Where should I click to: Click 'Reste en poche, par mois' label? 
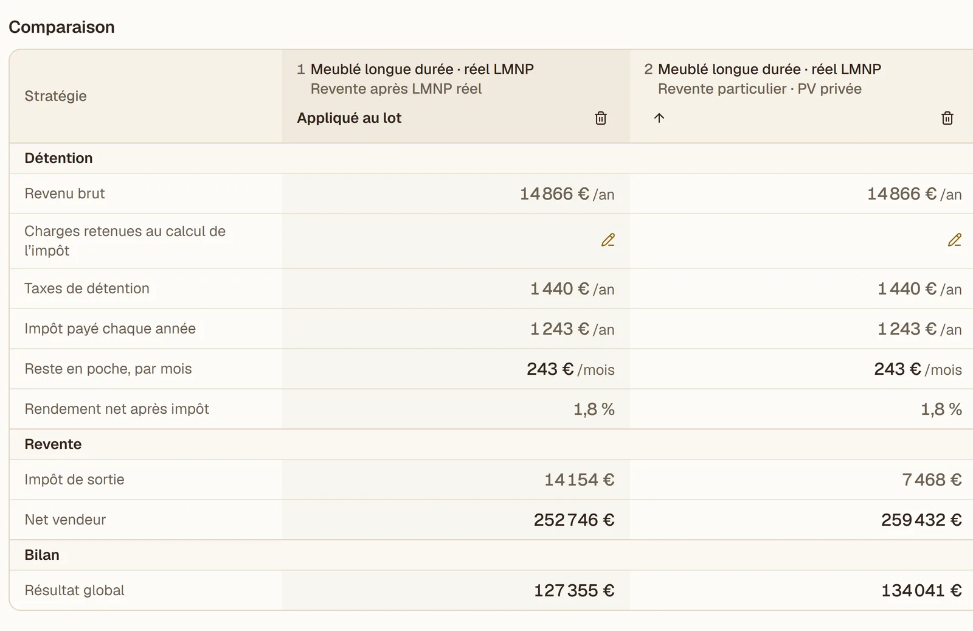point(108,369)
